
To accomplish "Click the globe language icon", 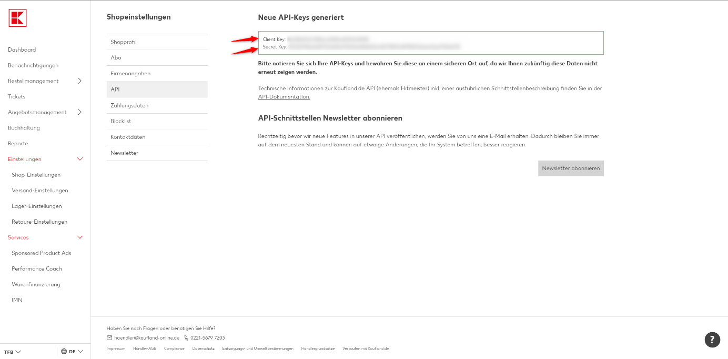I will pyautogui.click(x=64, y=352).
